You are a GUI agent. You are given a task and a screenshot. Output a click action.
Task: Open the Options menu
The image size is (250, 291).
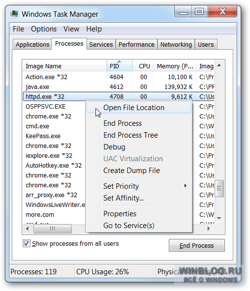coord(44,29)
